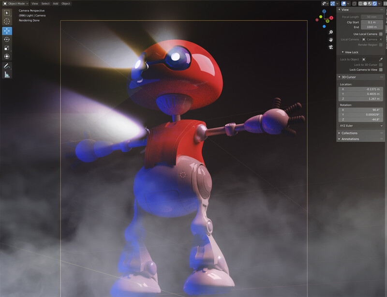This screenshot has height=297, width=387.
Task: Click the clip End value field
Action: point(372,27)
